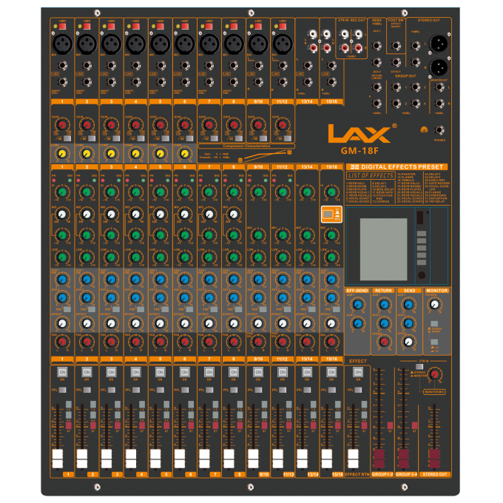Click the channel 9/10 red GAIN knob
The width and height of the screenshot is (503, 503).
tap(258, 125)
